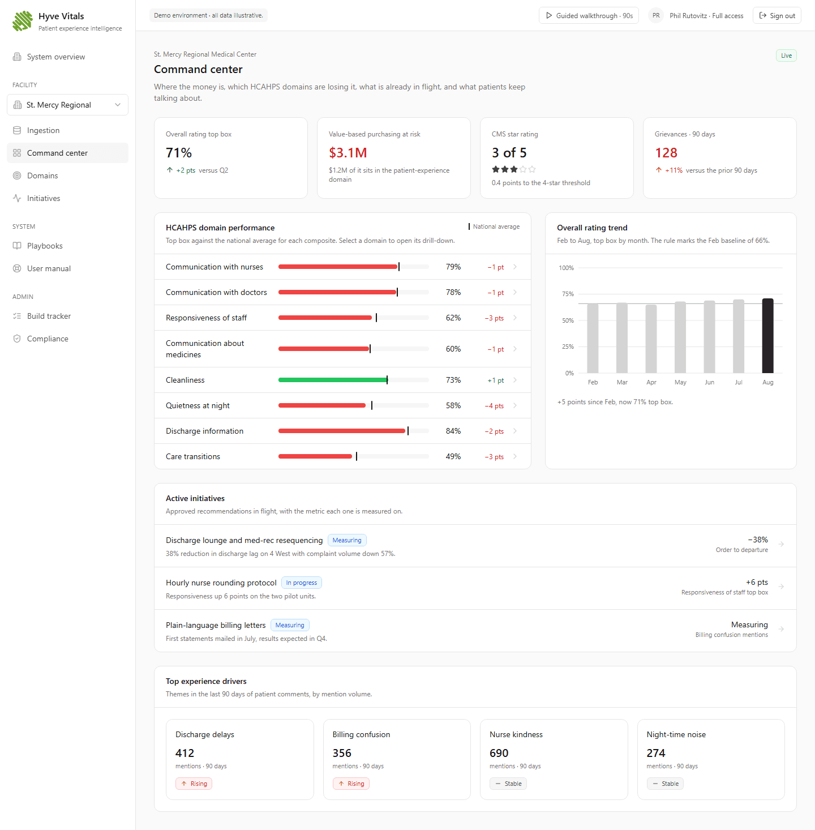The width and height of the screenshot is (815, 830).
Task: Go to System overview
Action: pos(67,57)
